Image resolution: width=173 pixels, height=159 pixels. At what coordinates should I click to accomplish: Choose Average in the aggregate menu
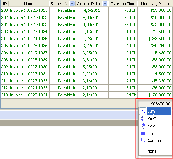(155, 141)
